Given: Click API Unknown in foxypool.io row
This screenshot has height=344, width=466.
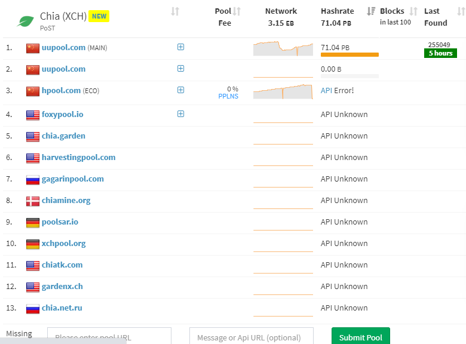Looking at the screenshot, I should [344, 115].
